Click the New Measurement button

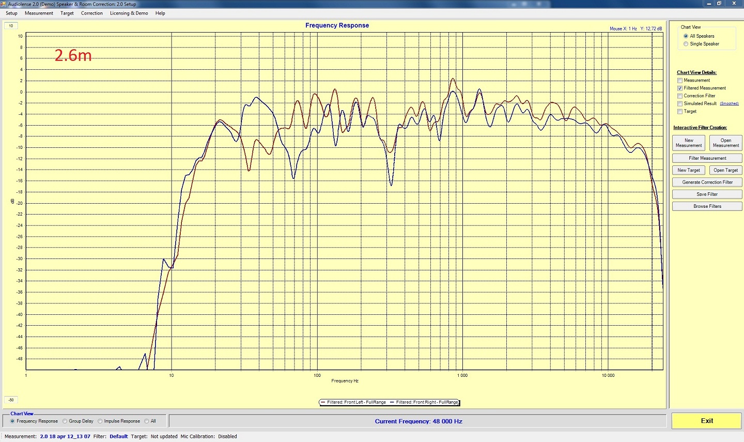(x=689, y=143)
